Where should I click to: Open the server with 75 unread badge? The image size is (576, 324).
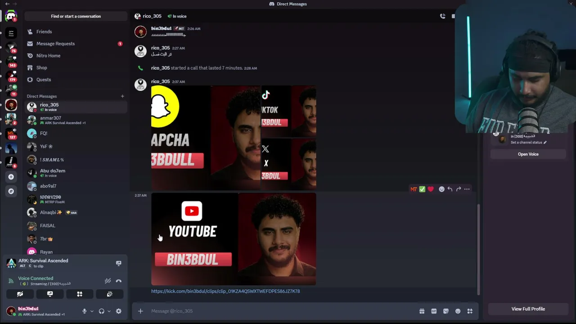point(11,47)
